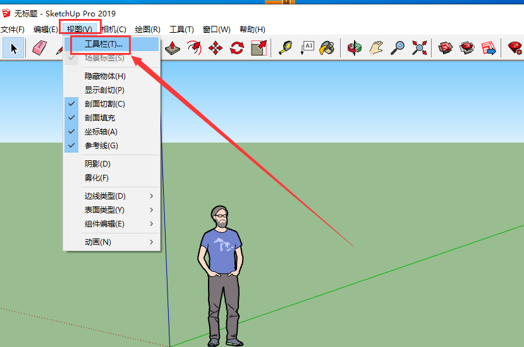Select the arrow Select tool
The width and height of the screenshot is (524, 347).
coord(14,48)
